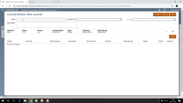Viewport: 183px width, 103px height.
Task: Open the volume control in system tray
Action: (x=167, y=101)
